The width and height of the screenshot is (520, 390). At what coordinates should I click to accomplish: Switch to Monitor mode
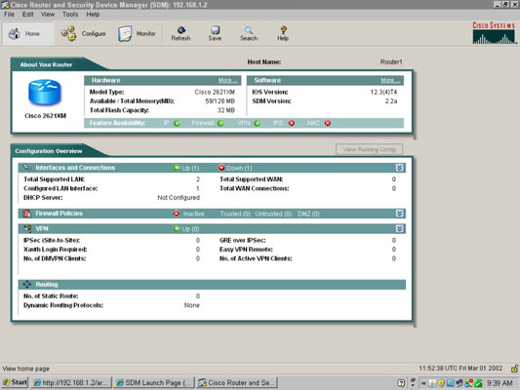coord(137,33)
